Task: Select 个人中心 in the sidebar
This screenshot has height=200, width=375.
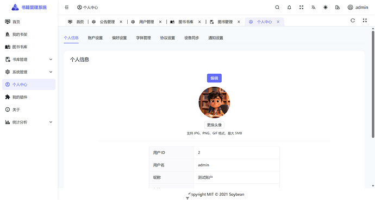Action: [x=29, y=85]
